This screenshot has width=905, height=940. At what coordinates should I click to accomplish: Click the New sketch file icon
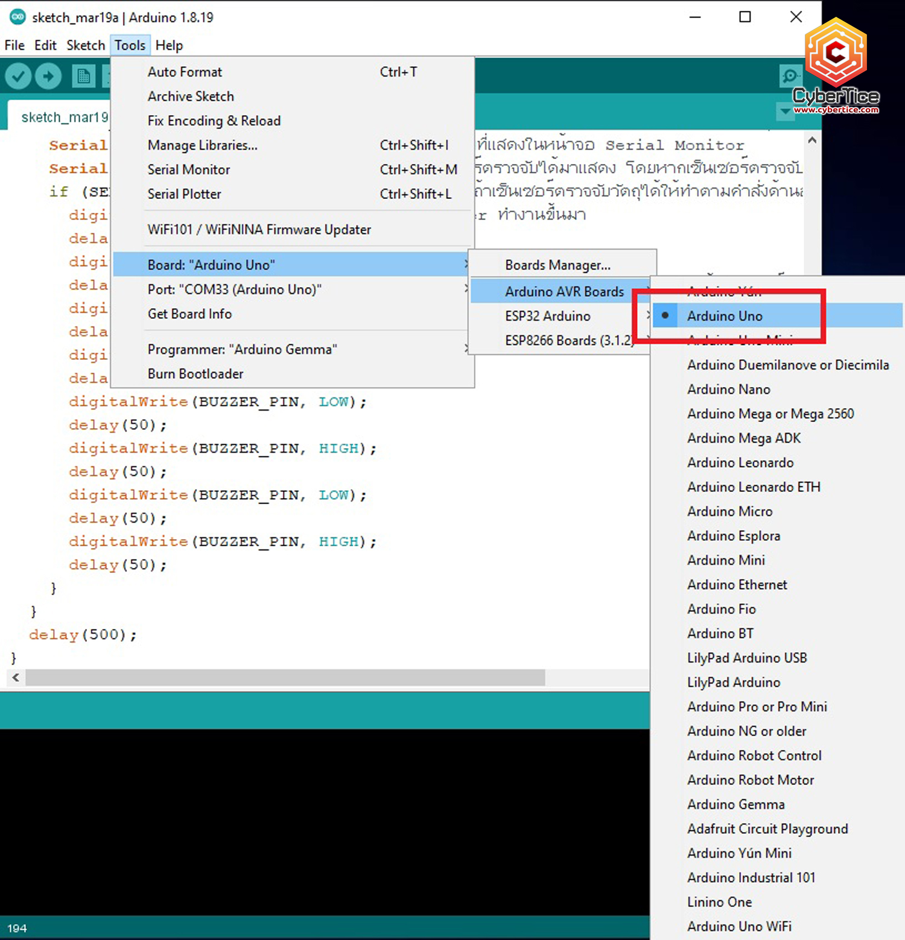[x=83, y=77]
